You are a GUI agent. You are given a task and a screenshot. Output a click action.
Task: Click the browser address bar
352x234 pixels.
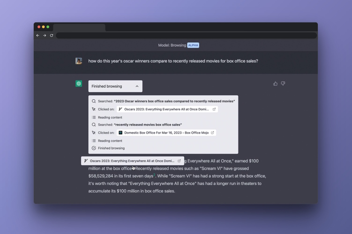tap(187, 36)
